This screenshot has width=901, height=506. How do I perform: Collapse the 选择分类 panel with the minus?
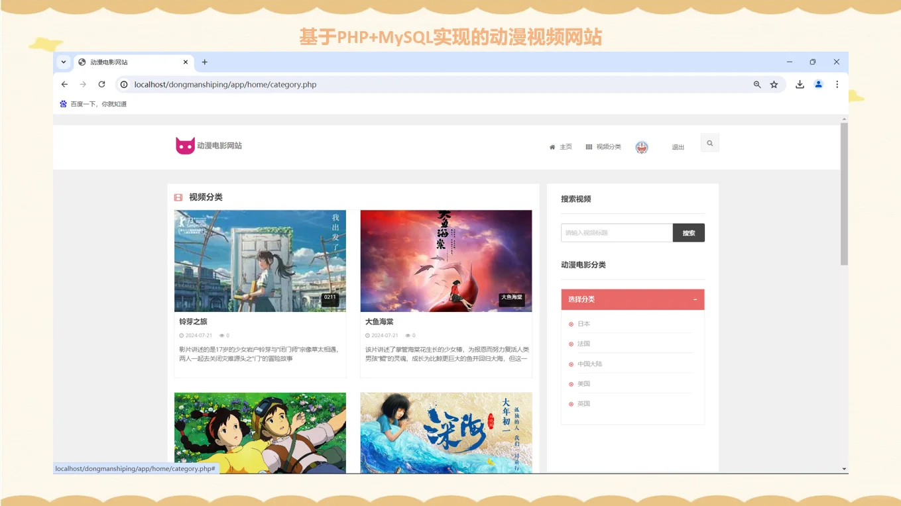tap(696, 299)
